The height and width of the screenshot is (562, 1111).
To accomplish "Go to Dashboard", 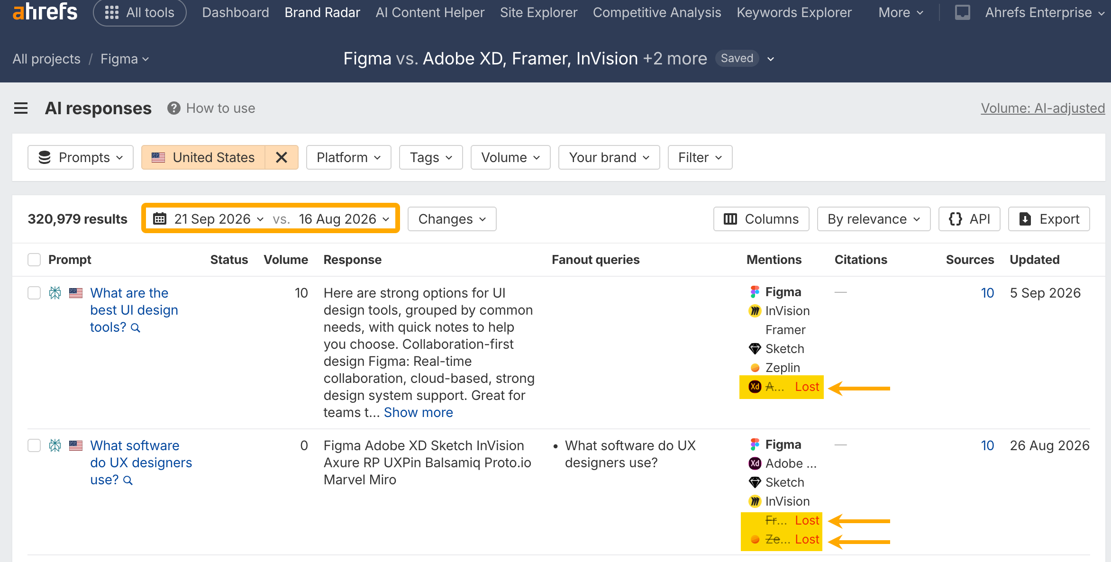I will point(236,12).
